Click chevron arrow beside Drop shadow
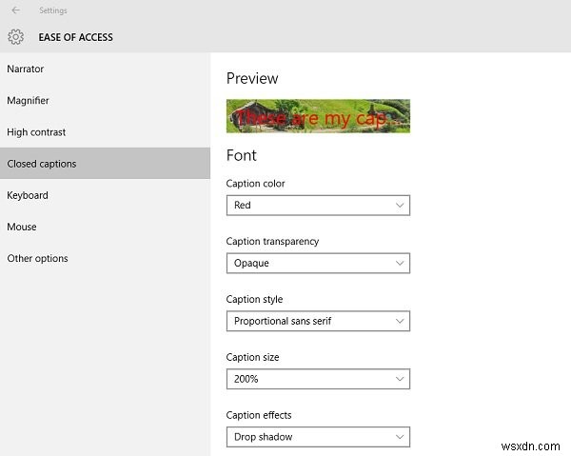Image resolution: width=571 pixels, height=456 pixels. (399, 437)
